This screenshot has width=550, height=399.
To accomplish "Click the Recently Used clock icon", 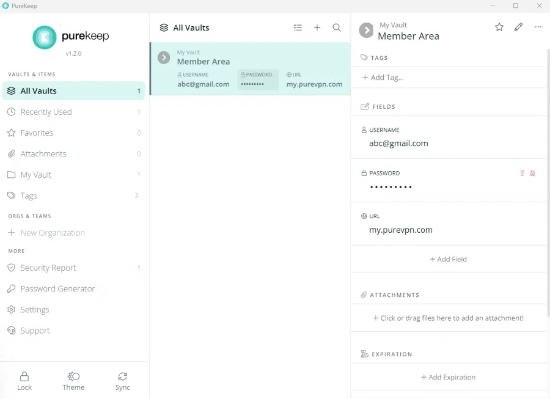I will (11, 112).
